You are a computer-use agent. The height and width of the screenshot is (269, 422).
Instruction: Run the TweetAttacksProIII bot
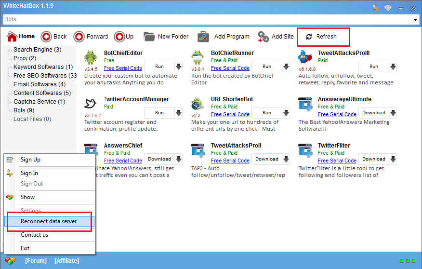point(374,67)
